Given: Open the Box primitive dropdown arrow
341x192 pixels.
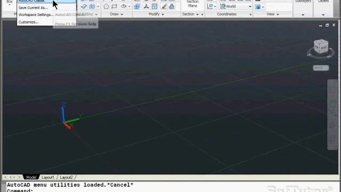Looking at the screenshot, I should point(10,5).
